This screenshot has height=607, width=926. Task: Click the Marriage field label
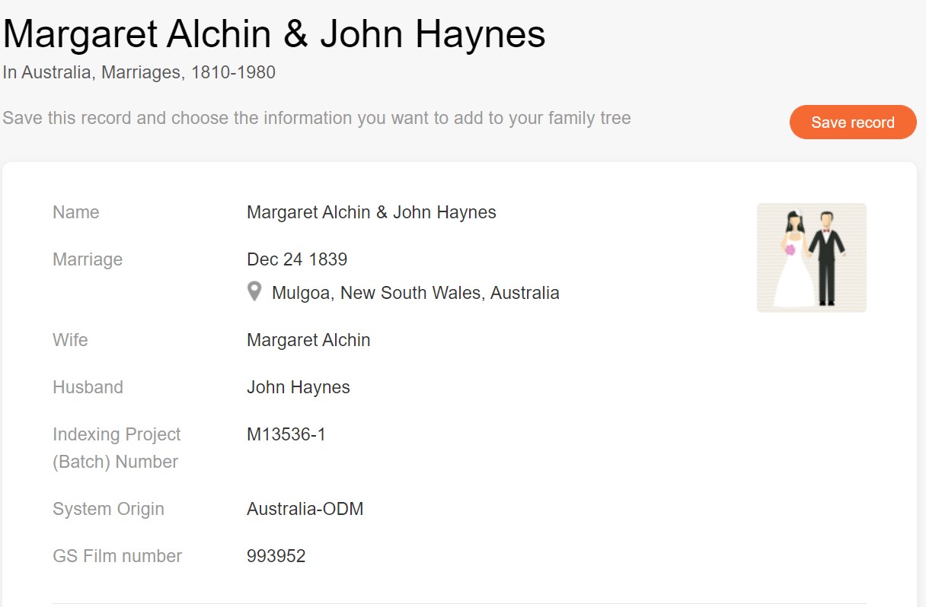(x=88, y=259)
